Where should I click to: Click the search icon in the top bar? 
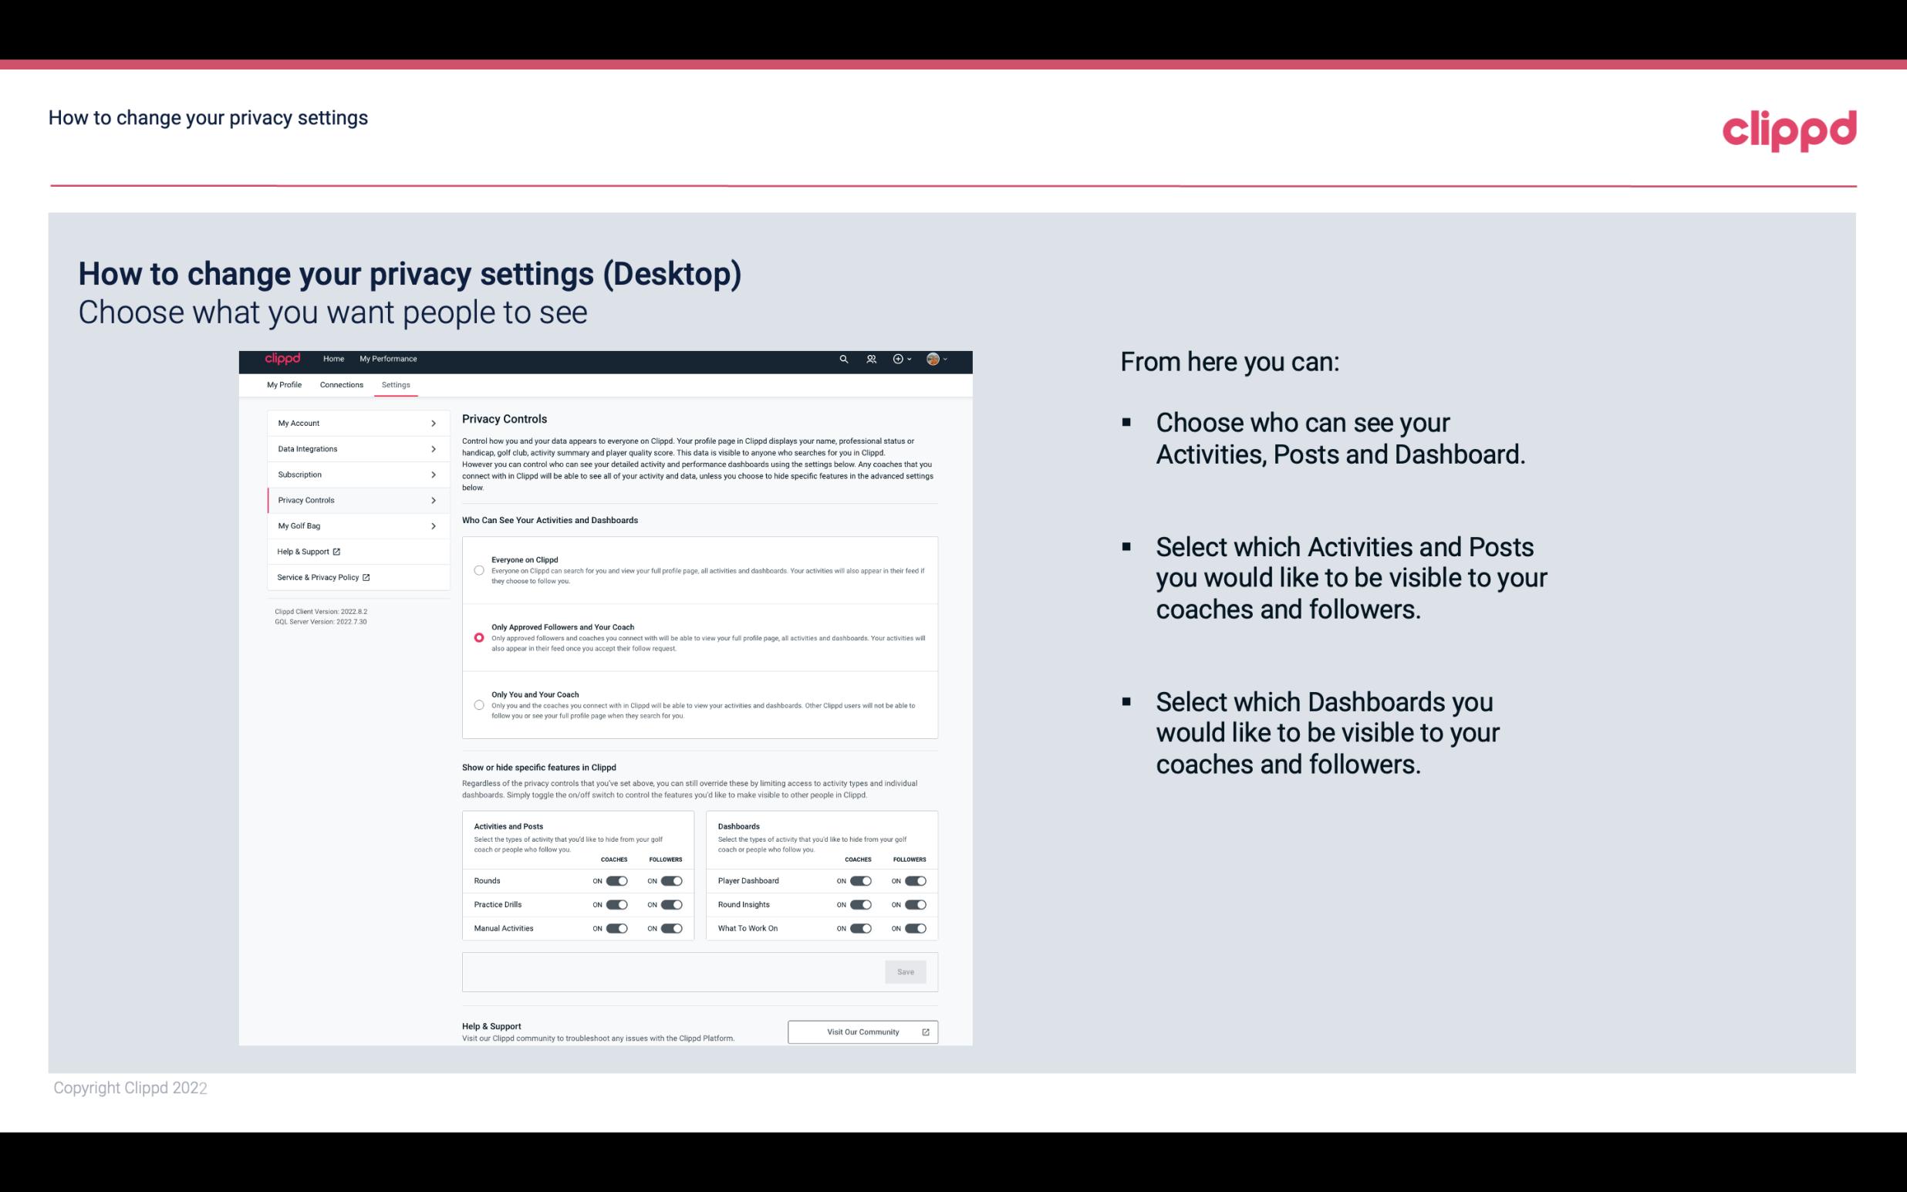point(843,360)
